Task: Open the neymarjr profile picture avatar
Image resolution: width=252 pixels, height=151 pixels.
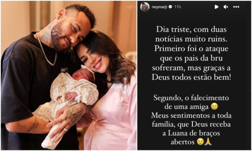Action: click(x=145, y=7)
